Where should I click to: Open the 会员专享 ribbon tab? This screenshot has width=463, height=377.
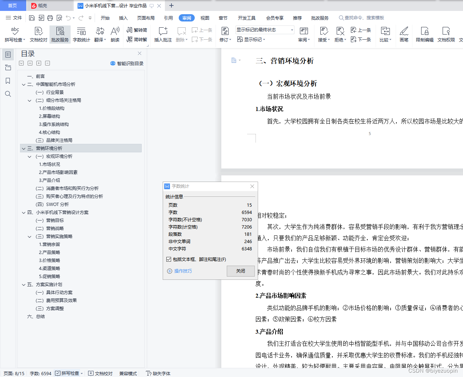click(x=275, y=18)
